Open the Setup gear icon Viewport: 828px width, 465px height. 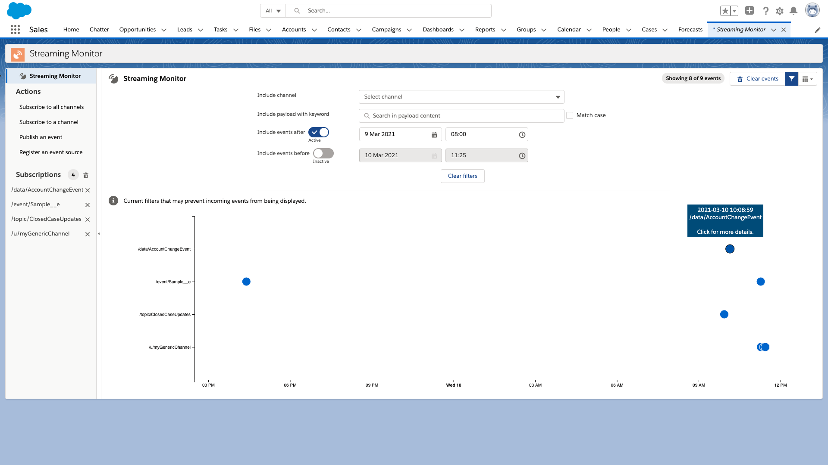pos(779,11)
